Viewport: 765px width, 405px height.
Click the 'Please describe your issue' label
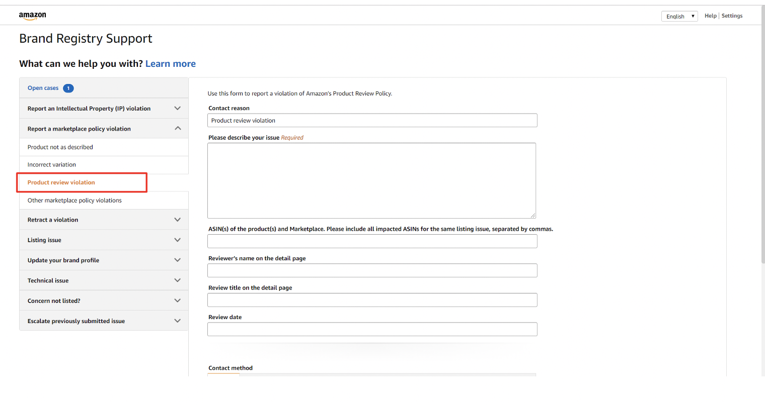click(x=244, y=138)
